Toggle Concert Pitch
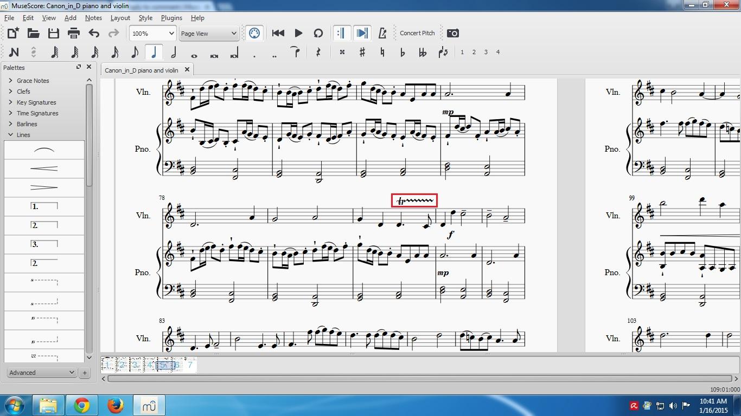Viewport: 741px width, 416px height. 417,33
